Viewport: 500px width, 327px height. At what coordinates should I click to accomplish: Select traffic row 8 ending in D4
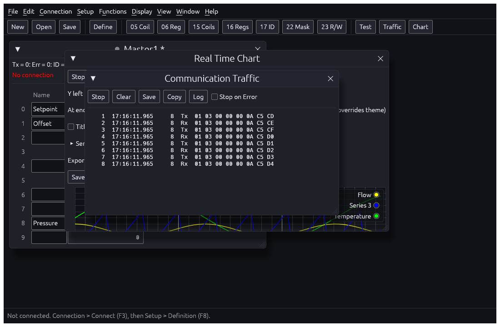187,164
